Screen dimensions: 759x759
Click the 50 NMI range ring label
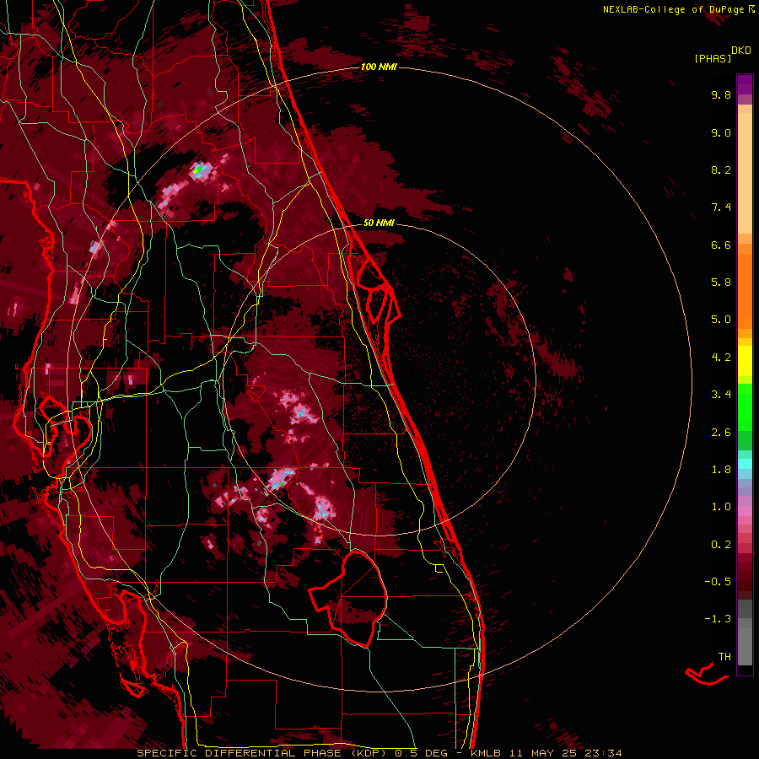tap(379, 223)
